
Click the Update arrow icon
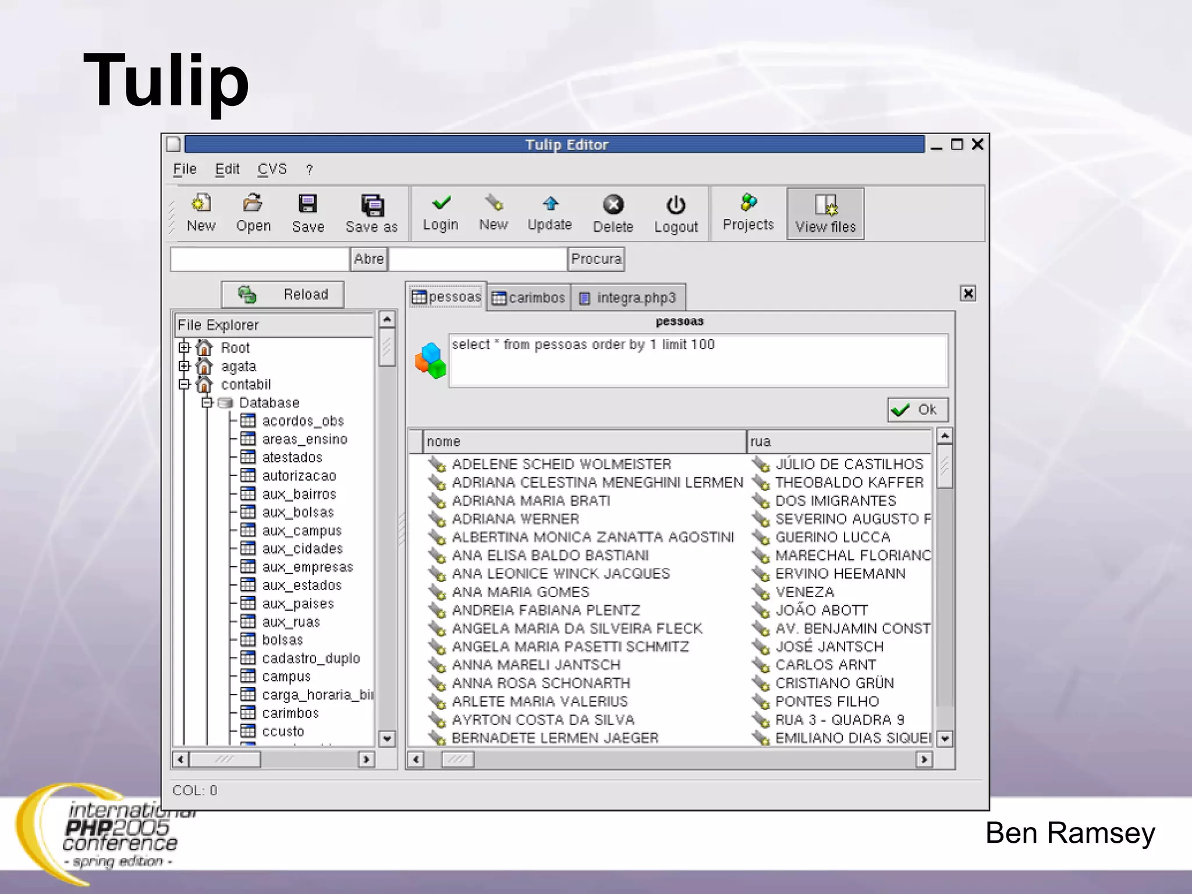tap(550, 204)
